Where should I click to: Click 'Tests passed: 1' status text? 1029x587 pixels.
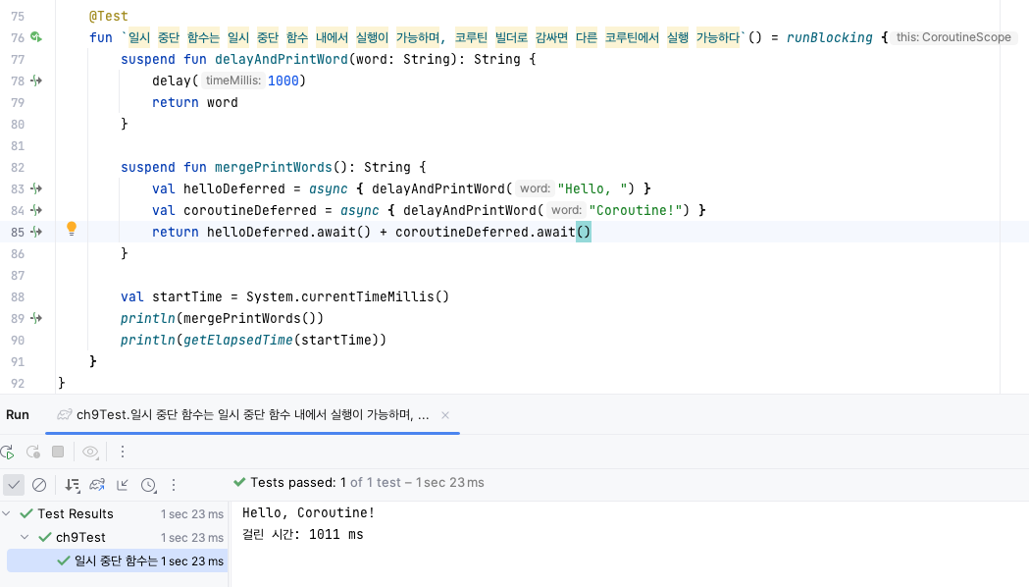pyautogui.click(x=298, y=483)
